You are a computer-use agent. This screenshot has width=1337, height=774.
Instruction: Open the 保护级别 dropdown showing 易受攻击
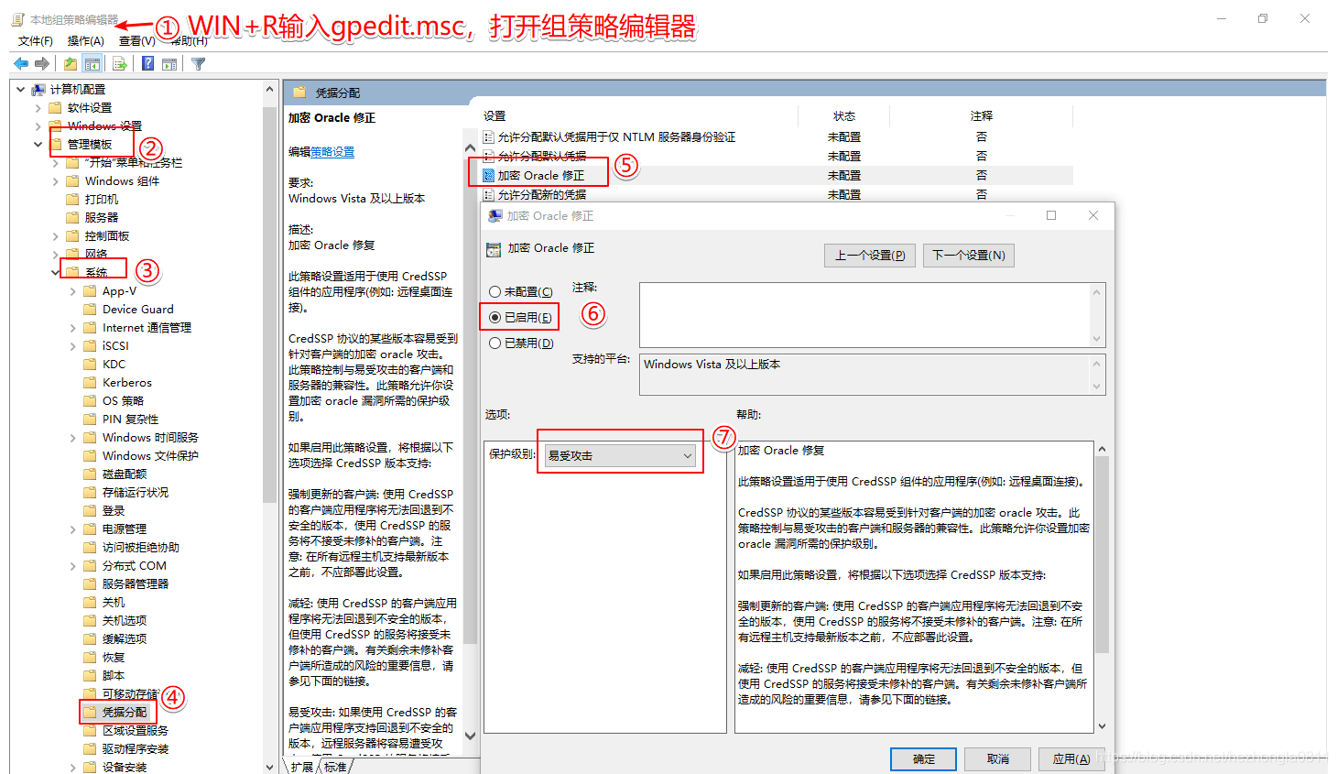pos(620,455)
